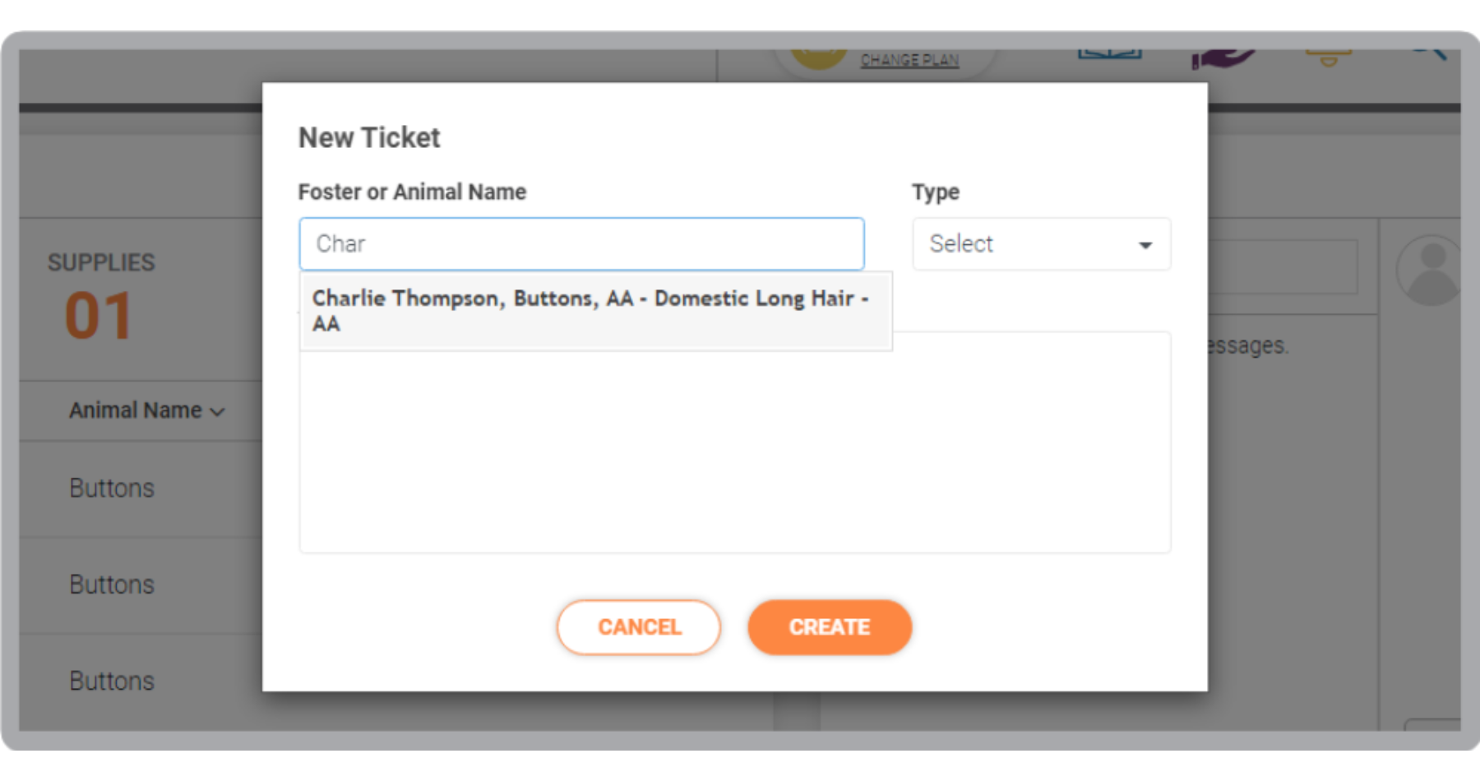This screenshot has width=1480, height=781.
Task: Sort by Animal Name column chevron
Action: coord(218,412)
